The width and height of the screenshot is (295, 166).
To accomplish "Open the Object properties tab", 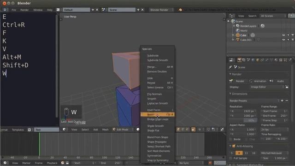I will tap(258, 60).
